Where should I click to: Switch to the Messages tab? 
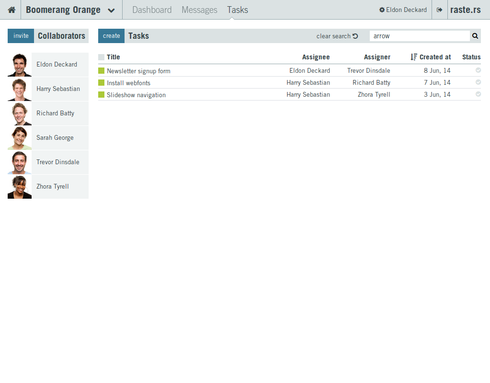pos(199,10)
